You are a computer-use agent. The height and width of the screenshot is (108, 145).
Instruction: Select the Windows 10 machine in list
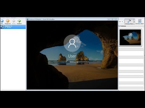[x=13, y=27]
